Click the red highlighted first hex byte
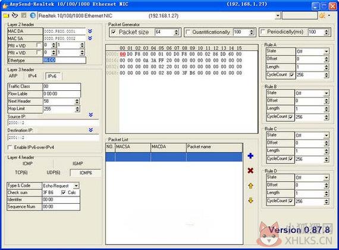This screenshot has width=339, height=250. (x=123, y=54)
